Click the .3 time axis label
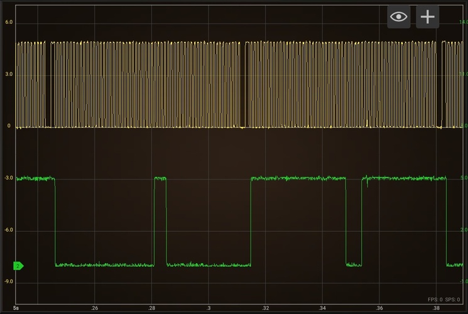This screenshot has height=314, width=468. [x=209, y=308]
